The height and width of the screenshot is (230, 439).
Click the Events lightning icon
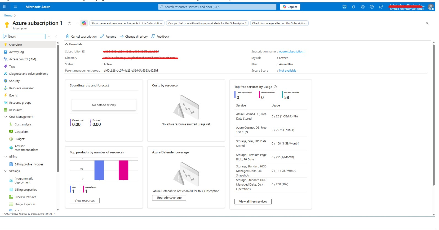6,96
